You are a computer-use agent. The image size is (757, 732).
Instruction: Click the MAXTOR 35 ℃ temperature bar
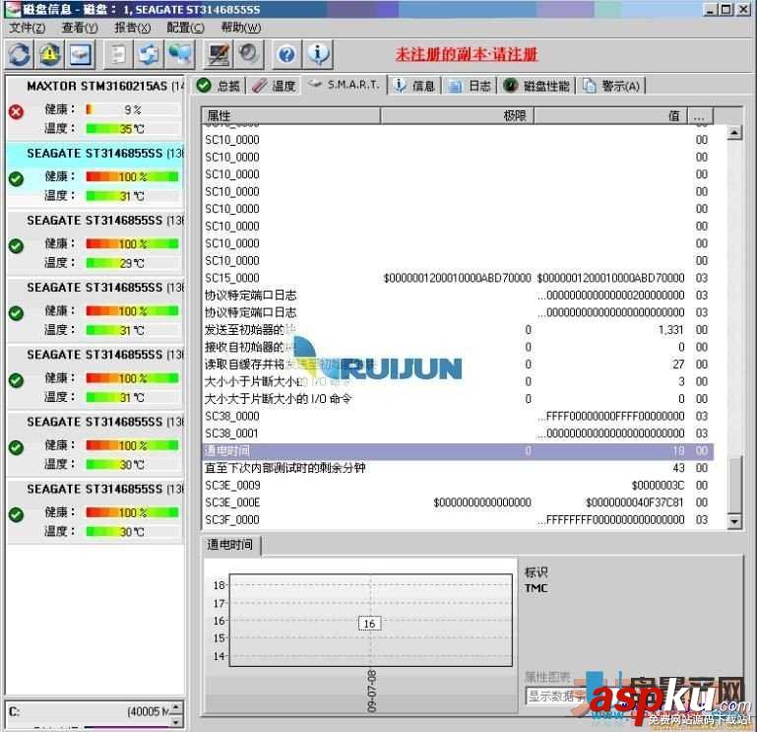tap(132, 129)
